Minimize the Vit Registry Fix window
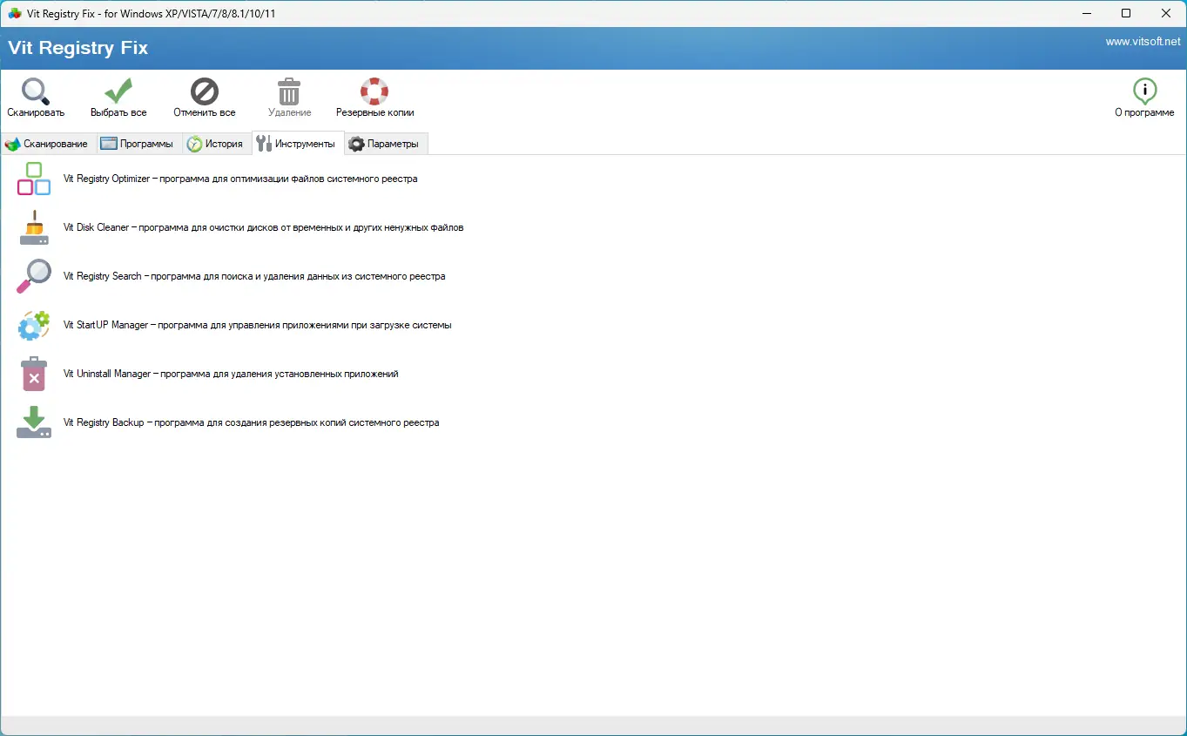The width and height of the screenshot is (1187, 736). pyautogui.click(x=1088, y=14)
